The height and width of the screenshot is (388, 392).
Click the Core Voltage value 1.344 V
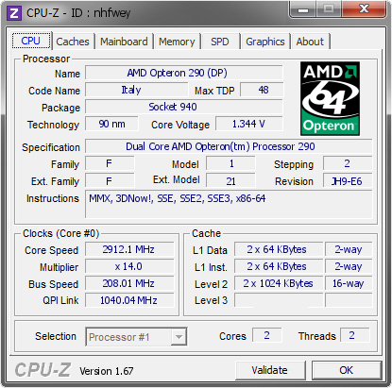(x=249, y=124)
